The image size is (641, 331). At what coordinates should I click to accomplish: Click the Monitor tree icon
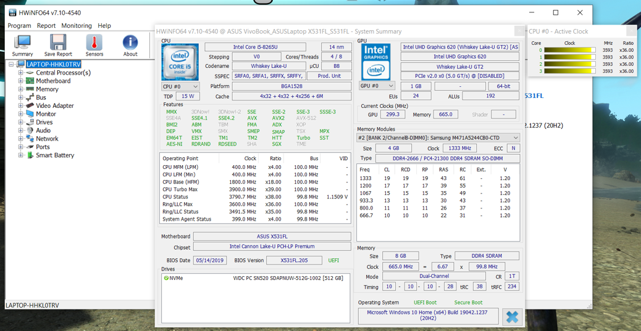30,114
